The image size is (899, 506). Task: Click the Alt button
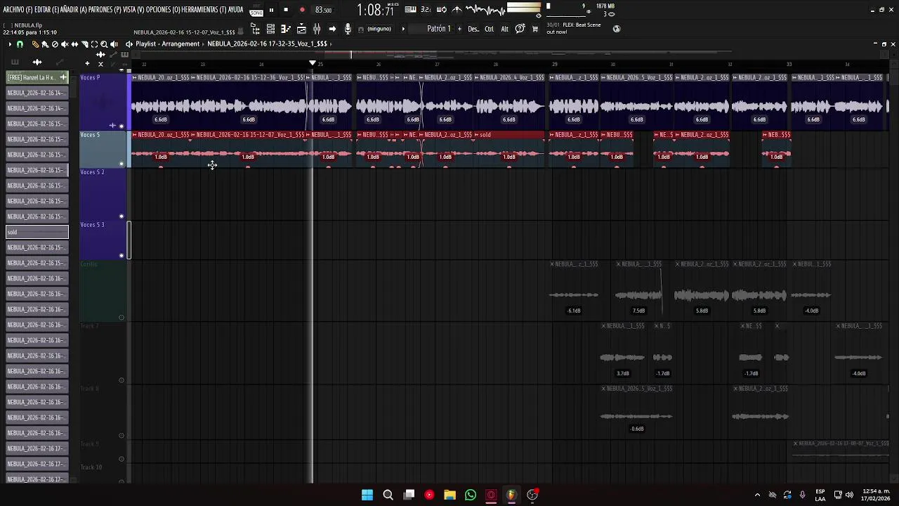click(504, 29)
